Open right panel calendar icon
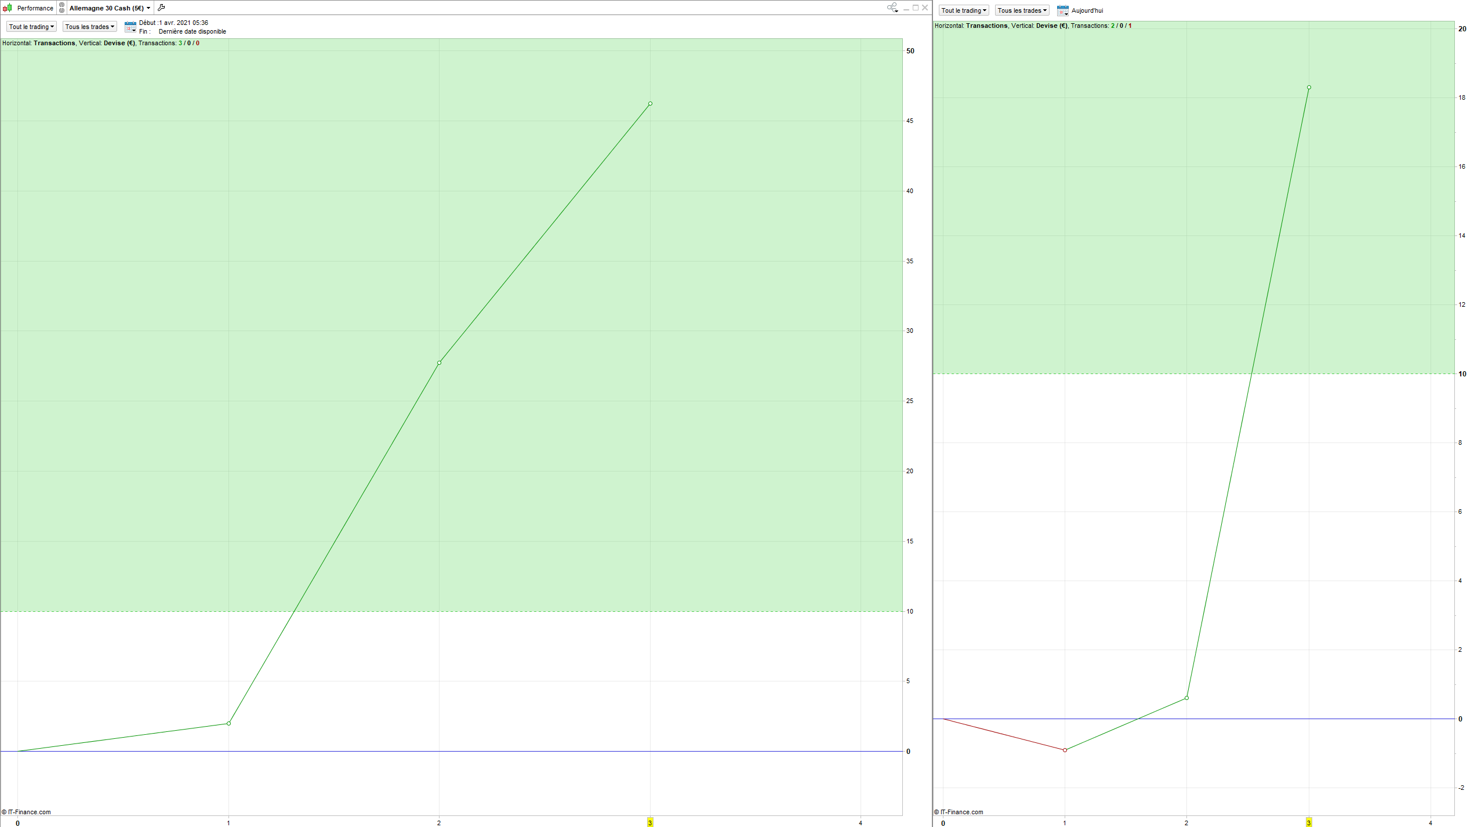Viewport: 1481px width, 827px height. point(1062,10)
